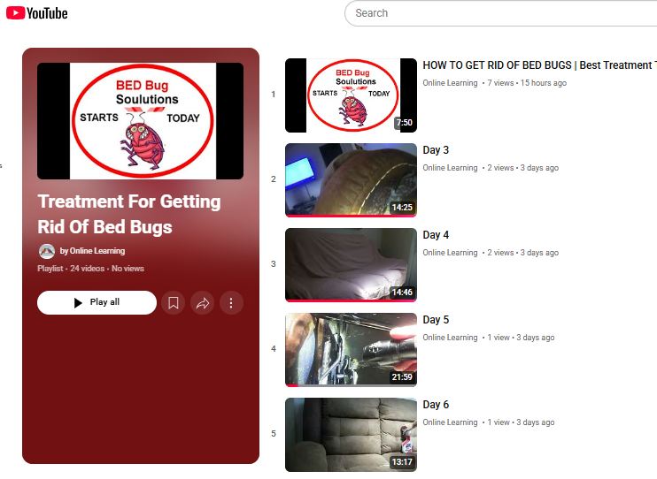The height and width of the screenshot is (479, 657).
Task: Open by Online Learning channel link
Action: coord(92,251)
